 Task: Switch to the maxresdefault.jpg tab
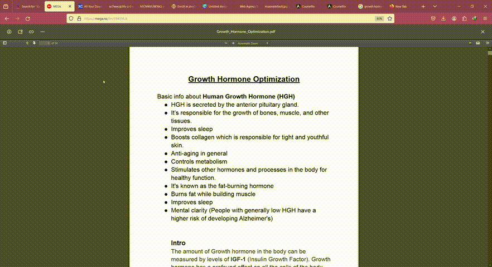[x=277, y=6]
